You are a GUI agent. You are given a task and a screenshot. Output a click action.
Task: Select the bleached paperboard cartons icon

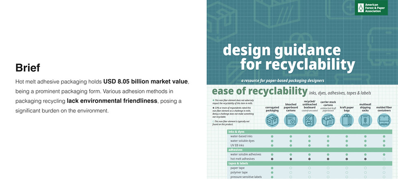coord(291,120)
